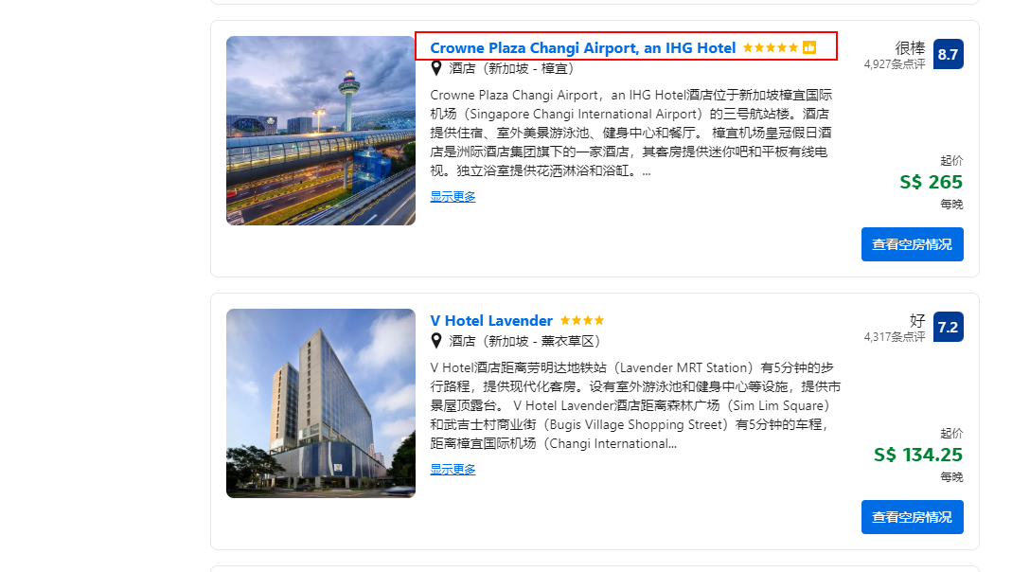Open the Crowne Plaza Changi Airport hotel title
Screen dimensions: 1012x572
click(582, 47)
